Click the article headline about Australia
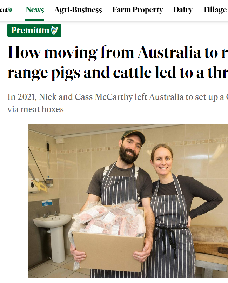This screenshot has width=228, height=283. tap(118, 62)
